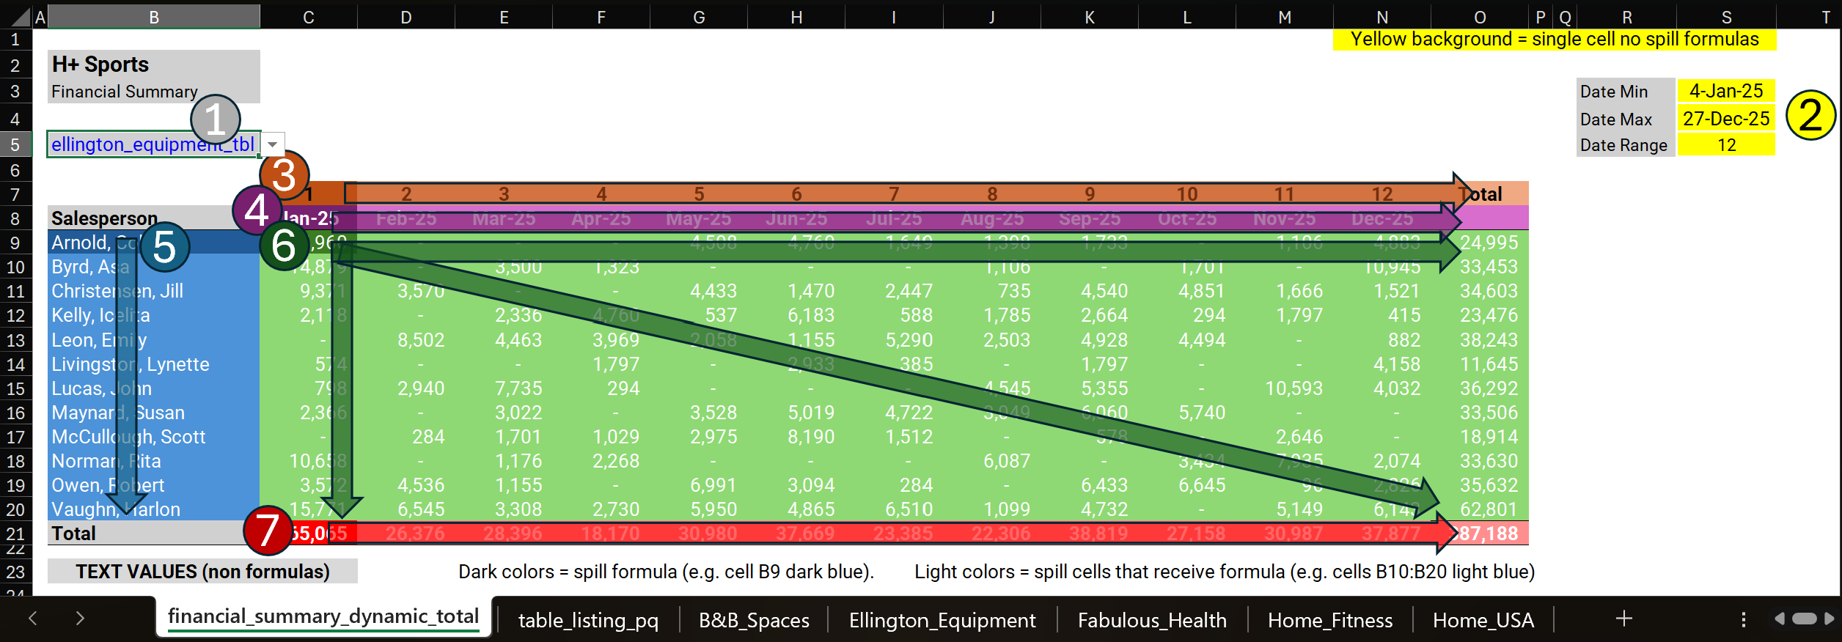Image resolution: width=1842 pixels, height=642 pixels.
Task: Open the table selection dropdown arrow
Action: tap(273, 144)
